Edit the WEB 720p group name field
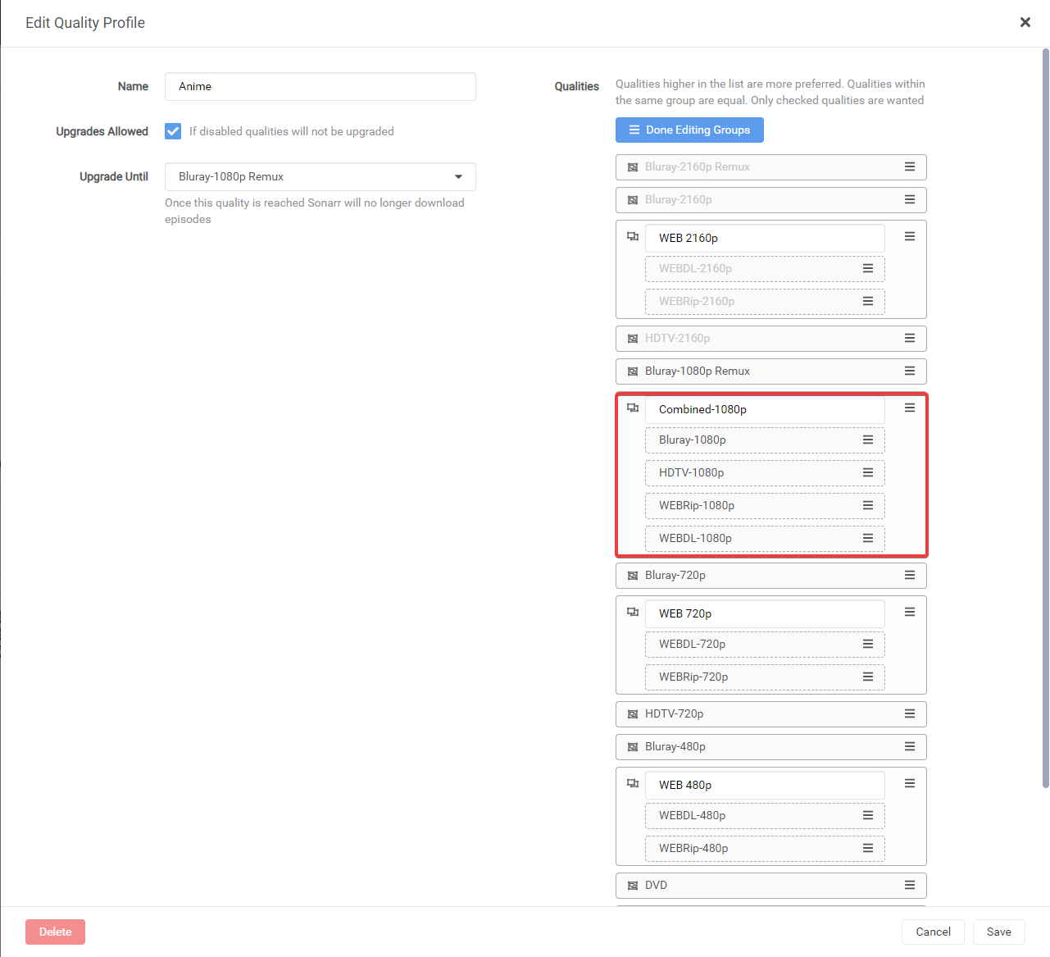This screenshot has width=1050, height=957. 765,614
